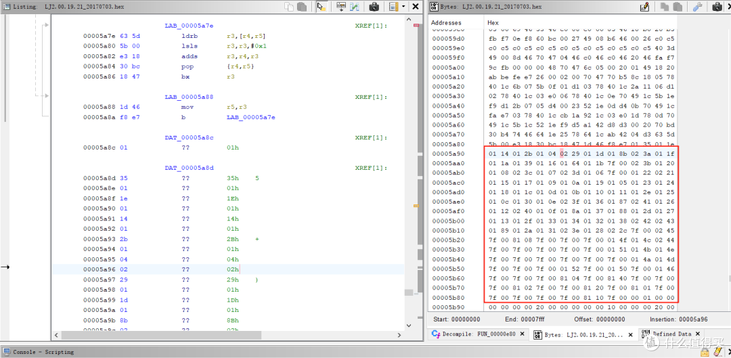This screenshot has height=358, width=731.
Task: Click the Console - Scripting title
Action: (43, 352)
